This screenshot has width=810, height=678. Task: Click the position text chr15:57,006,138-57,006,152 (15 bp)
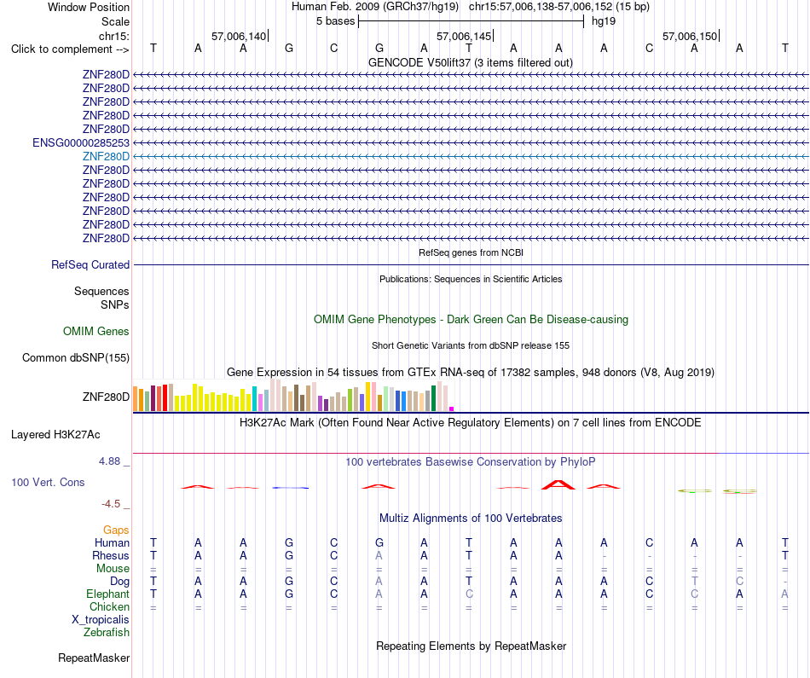[559, 7]
